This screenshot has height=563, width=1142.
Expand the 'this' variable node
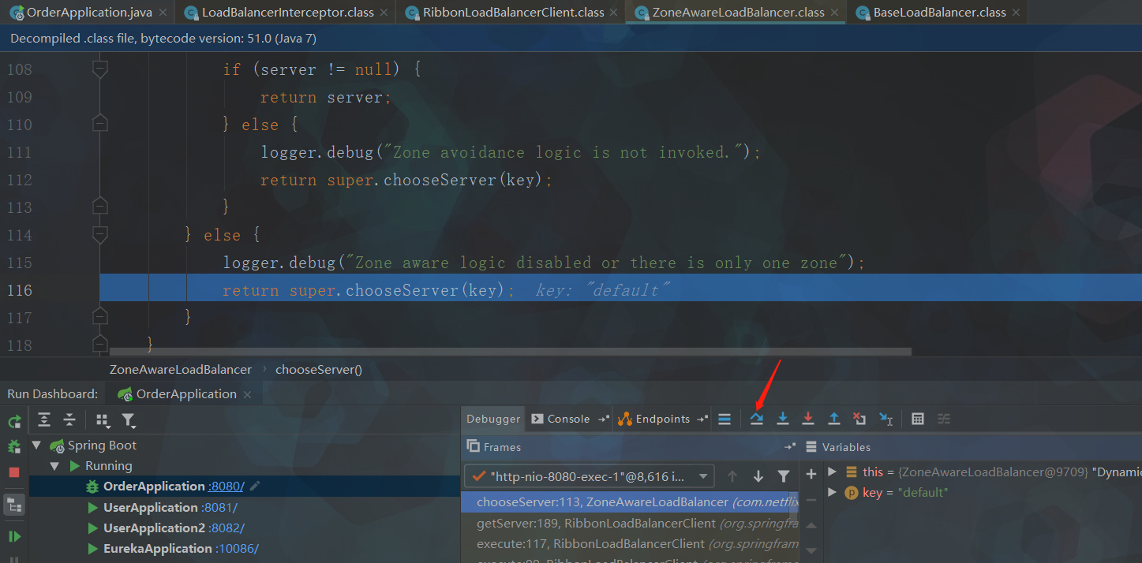point(832,472)
